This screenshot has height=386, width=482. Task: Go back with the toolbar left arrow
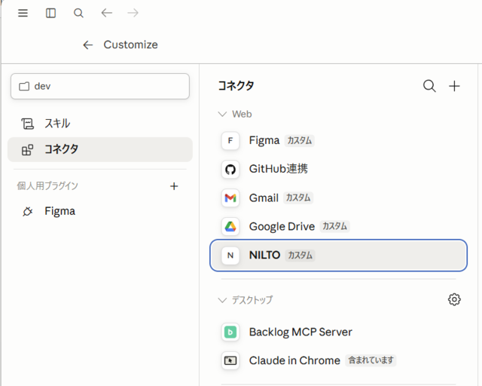pos(107,13)
